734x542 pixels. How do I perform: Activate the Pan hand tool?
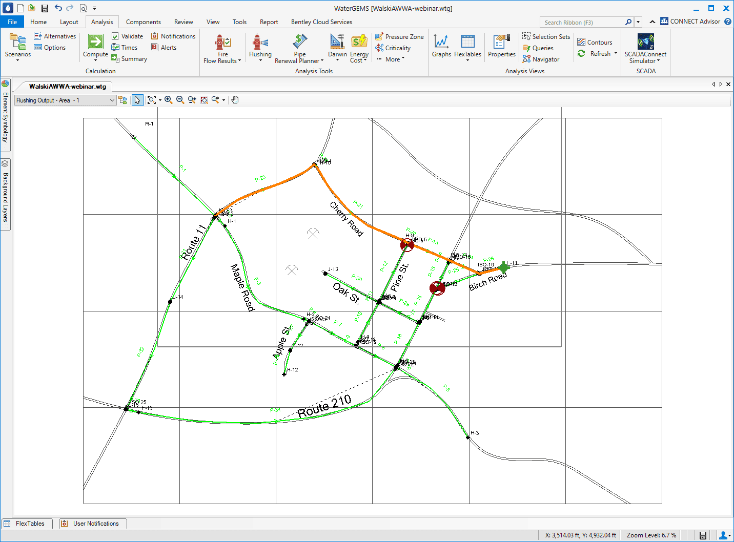(x=235, y=100)
